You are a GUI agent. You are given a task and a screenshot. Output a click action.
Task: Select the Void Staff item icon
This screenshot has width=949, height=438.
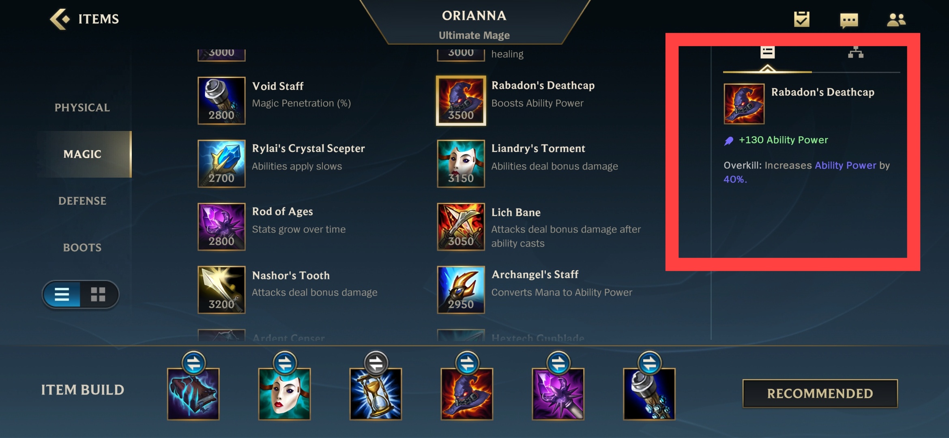[221, 101]
